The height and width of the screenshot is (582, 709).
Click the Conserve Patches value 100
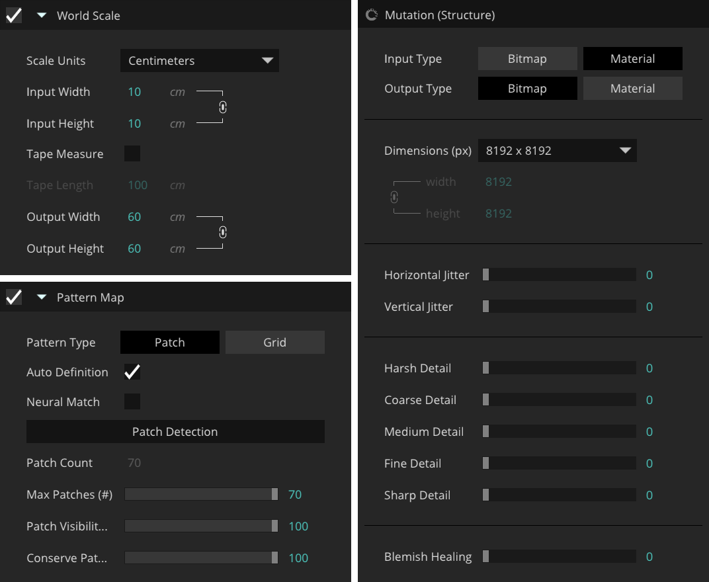tap(298, 558)
